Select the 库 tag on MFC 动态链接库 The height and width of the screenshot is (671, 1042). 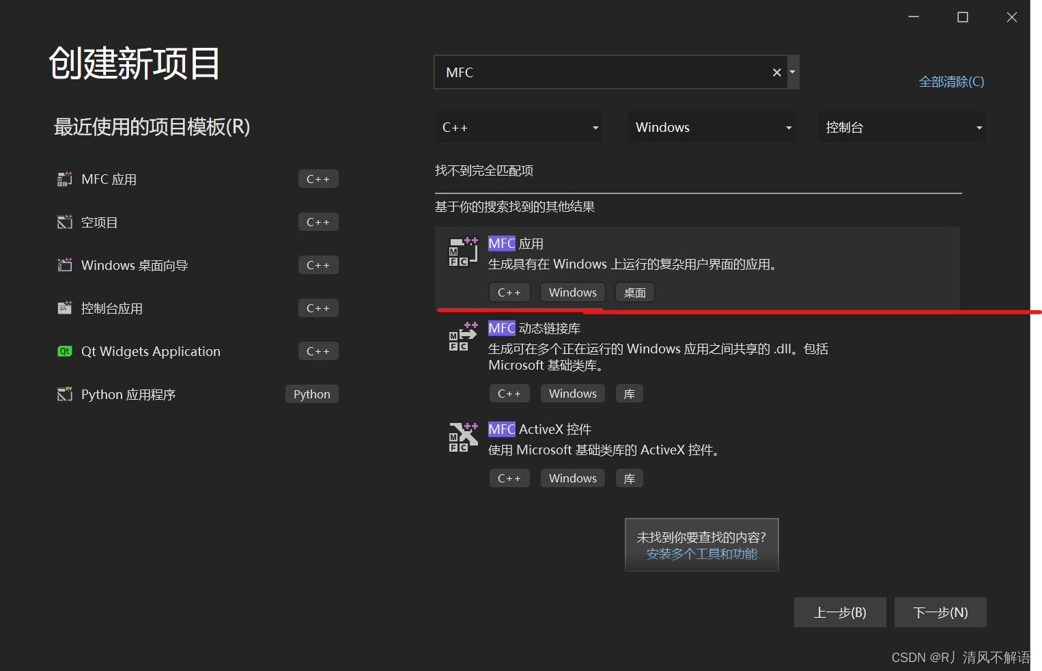pos(628,393)
